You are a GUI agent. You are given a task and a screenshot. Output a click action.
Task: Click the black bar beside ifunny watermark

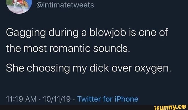[x=77, y=107]
